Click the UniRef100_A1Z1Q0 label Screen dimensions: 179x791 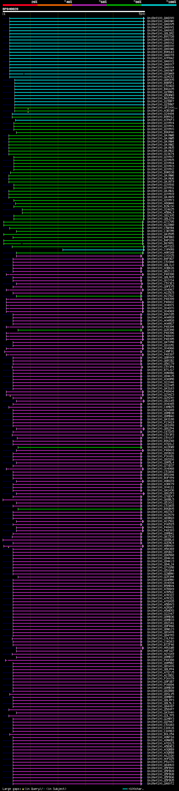(161, 756)
